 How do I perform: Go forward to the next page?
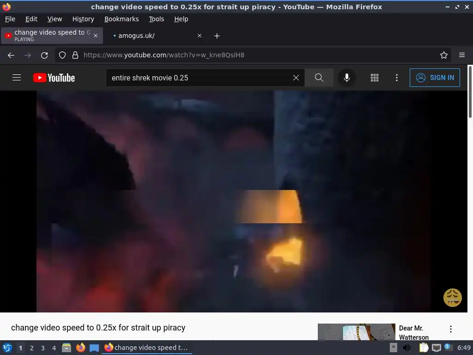pyautogui.click(x=28, y=55)
